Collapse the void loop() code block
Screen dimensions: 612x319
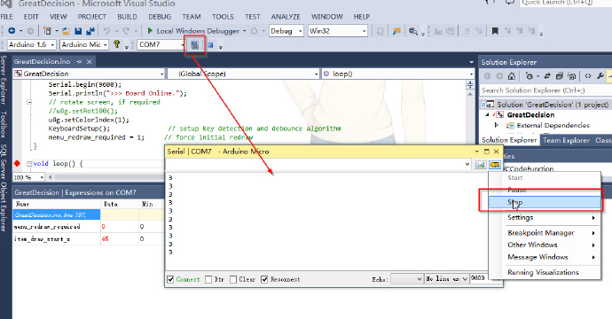[29, 164]
